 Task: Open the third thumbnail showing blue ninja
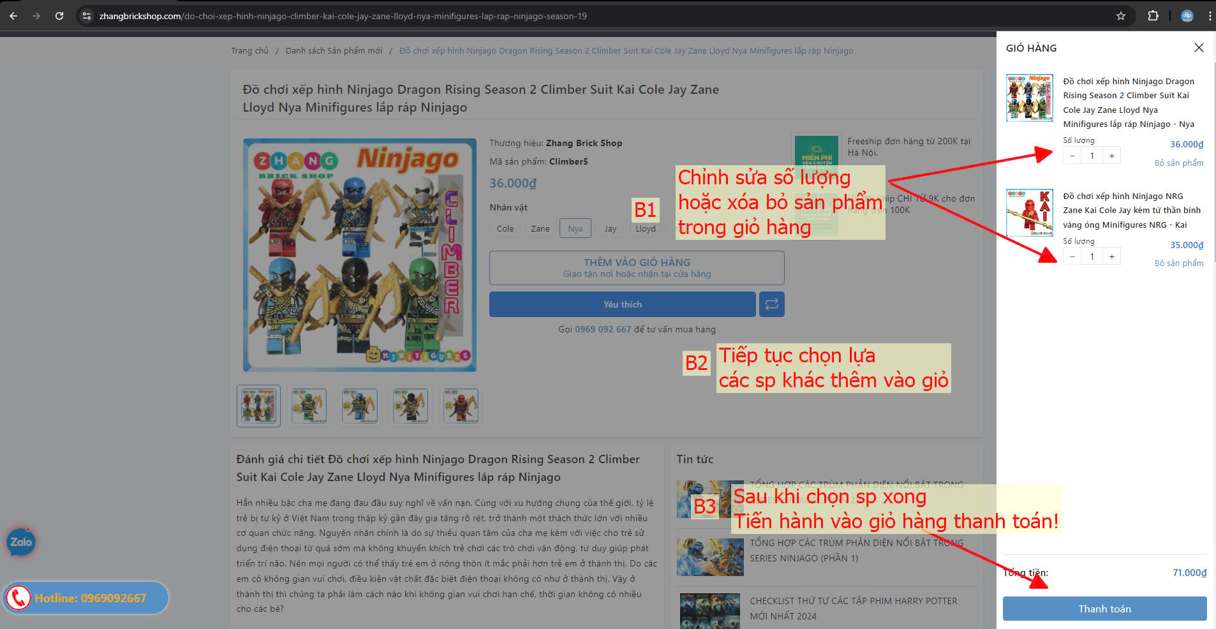point(359,406)
